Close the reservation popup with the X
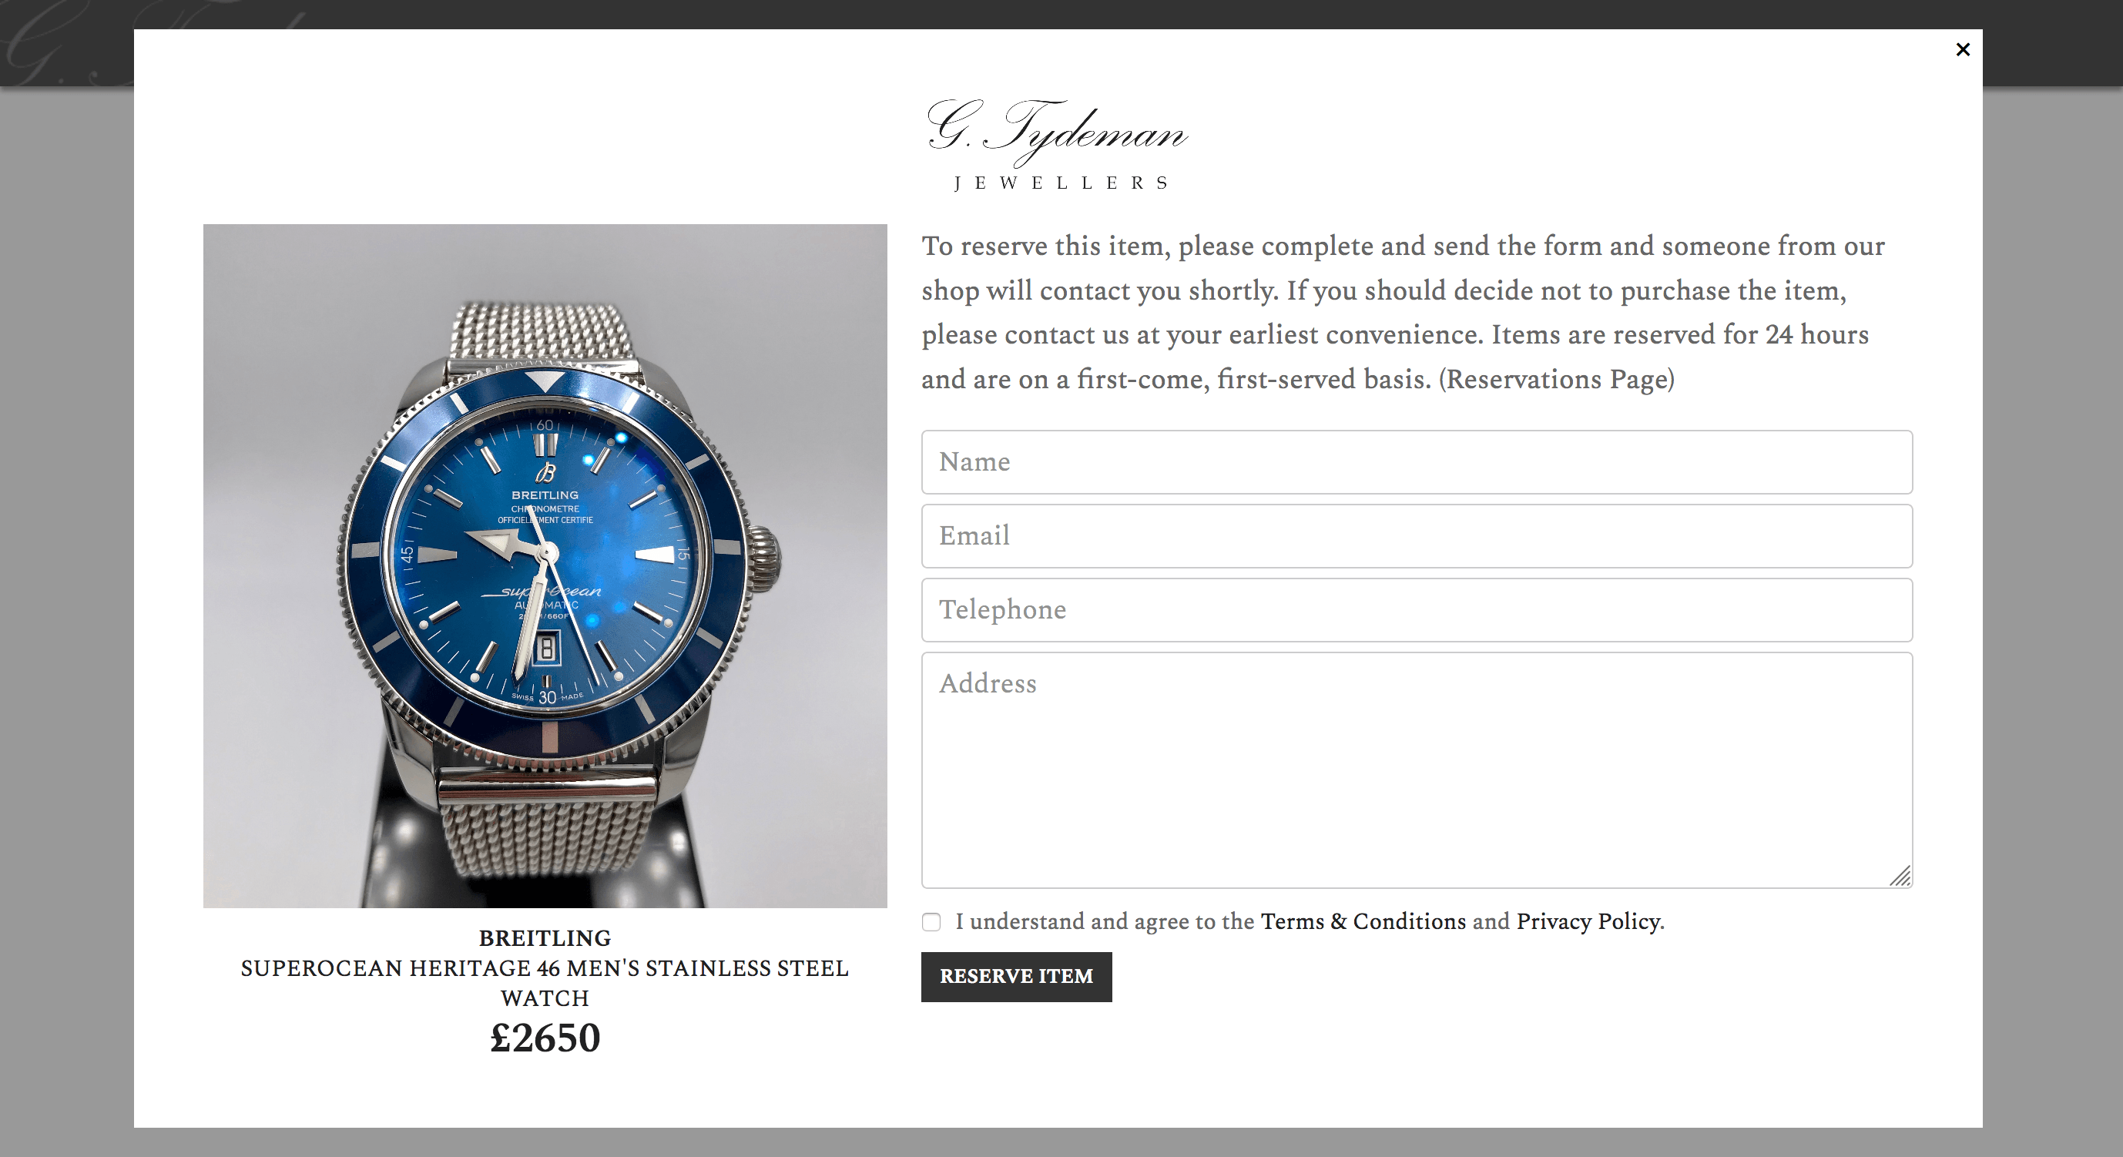The height and width of the screenshot is (1157, 2123). [1962, 49]
